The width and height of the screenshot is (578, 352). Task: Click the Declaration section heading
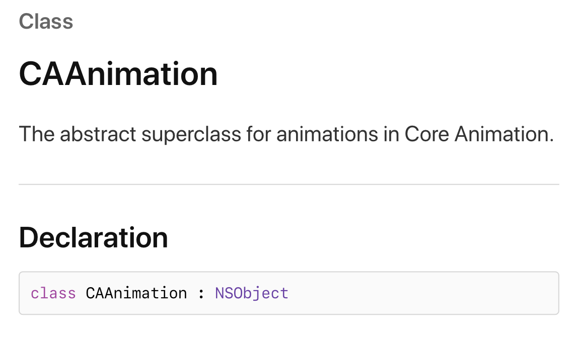[x=93, y=237]
